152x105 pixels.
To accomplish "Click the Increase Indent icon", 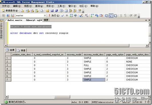I will coord(135,16).
